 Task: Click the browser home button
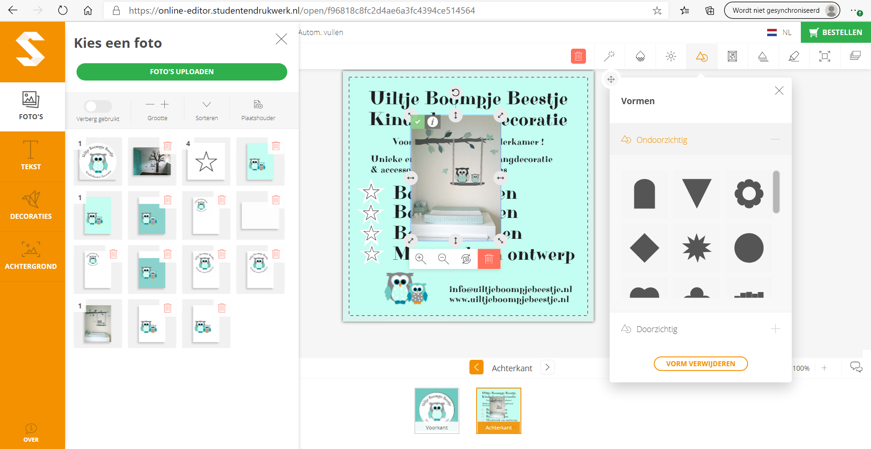coord(88,10)
